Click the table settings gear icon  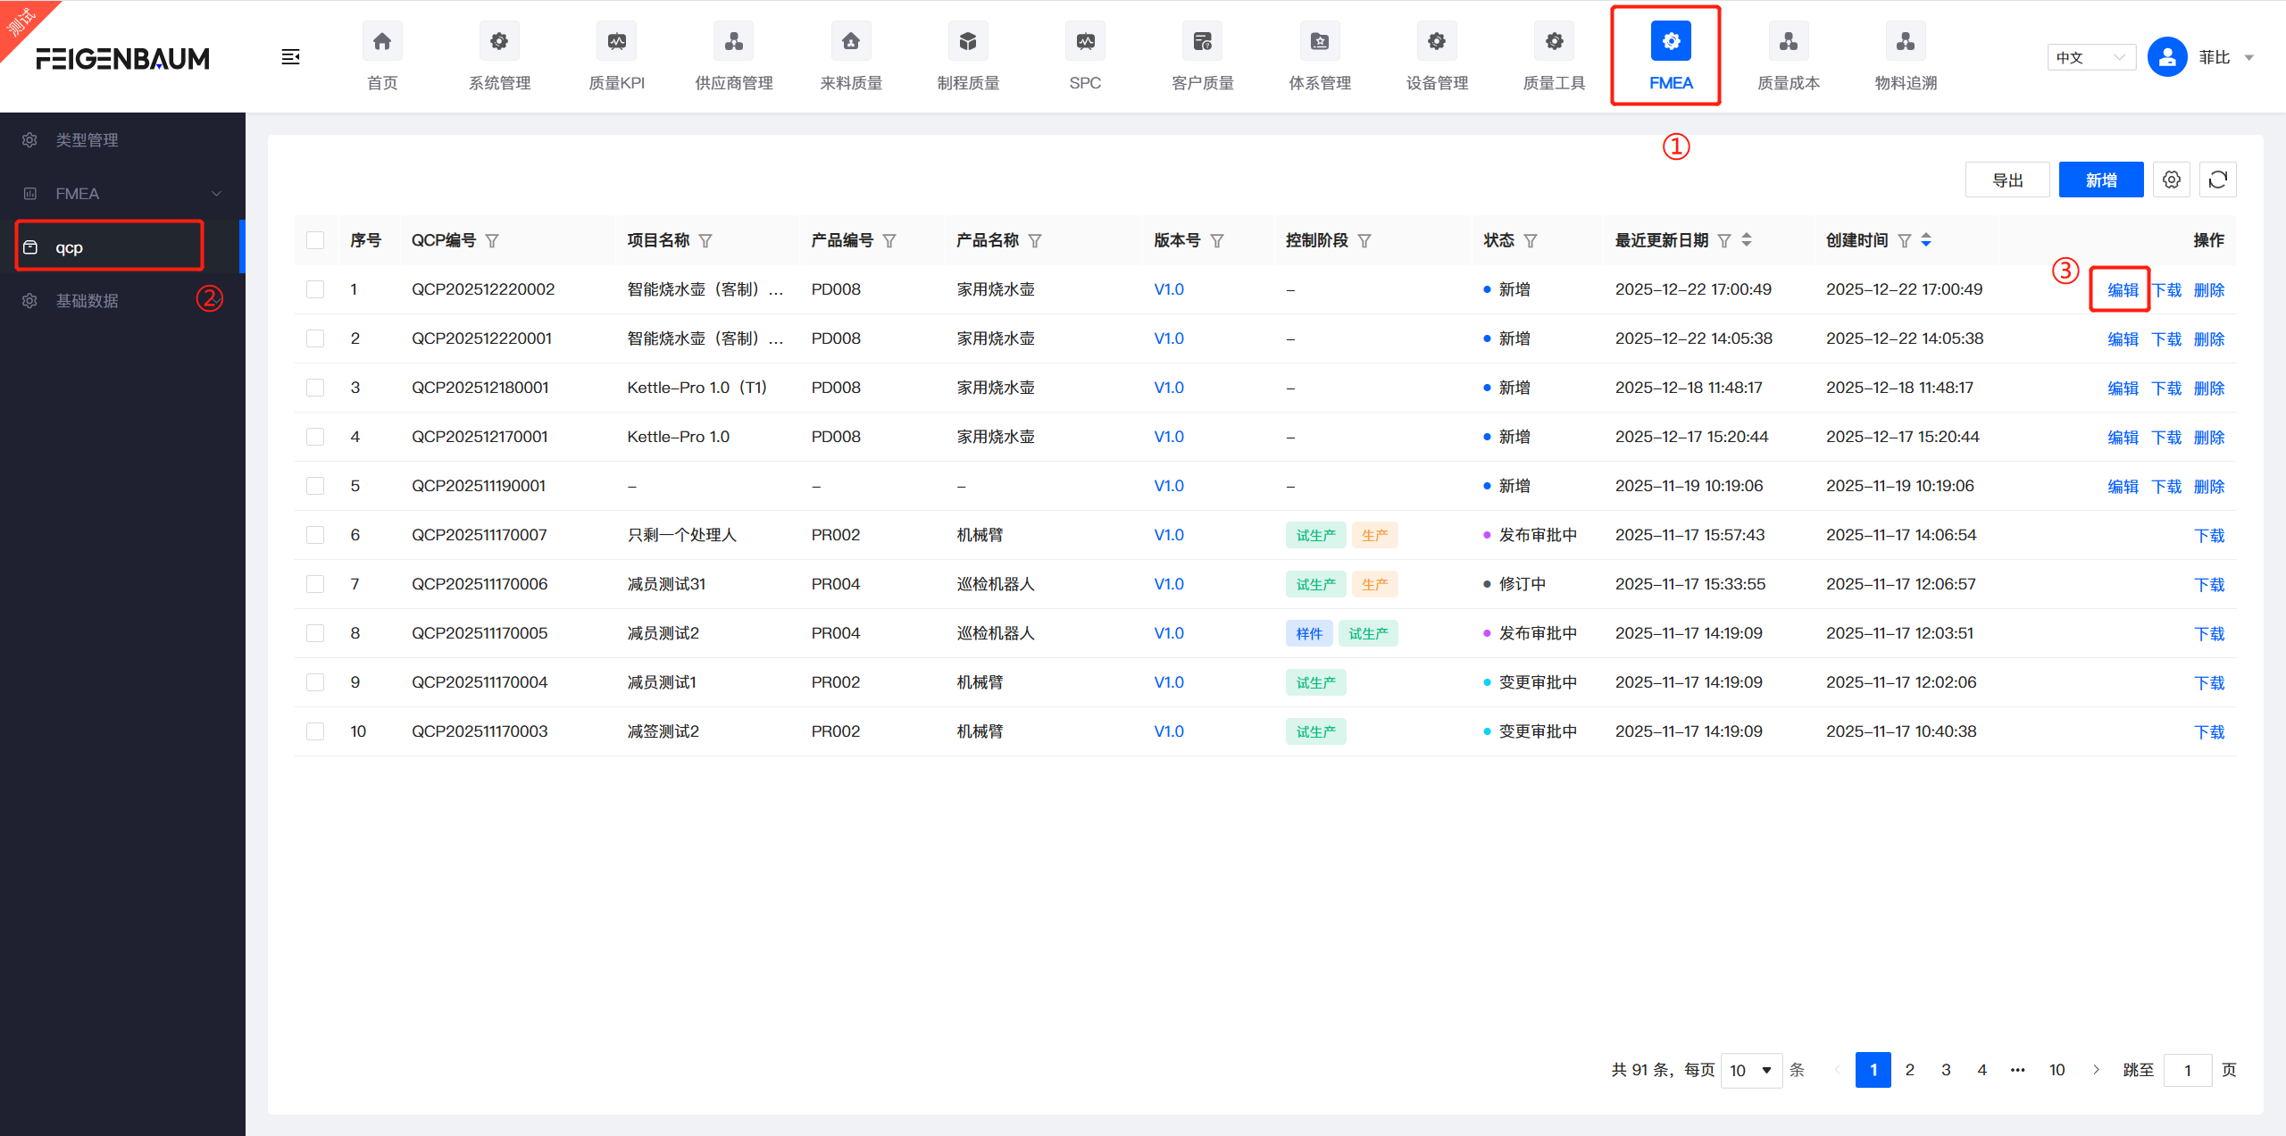pos(2172,180)
